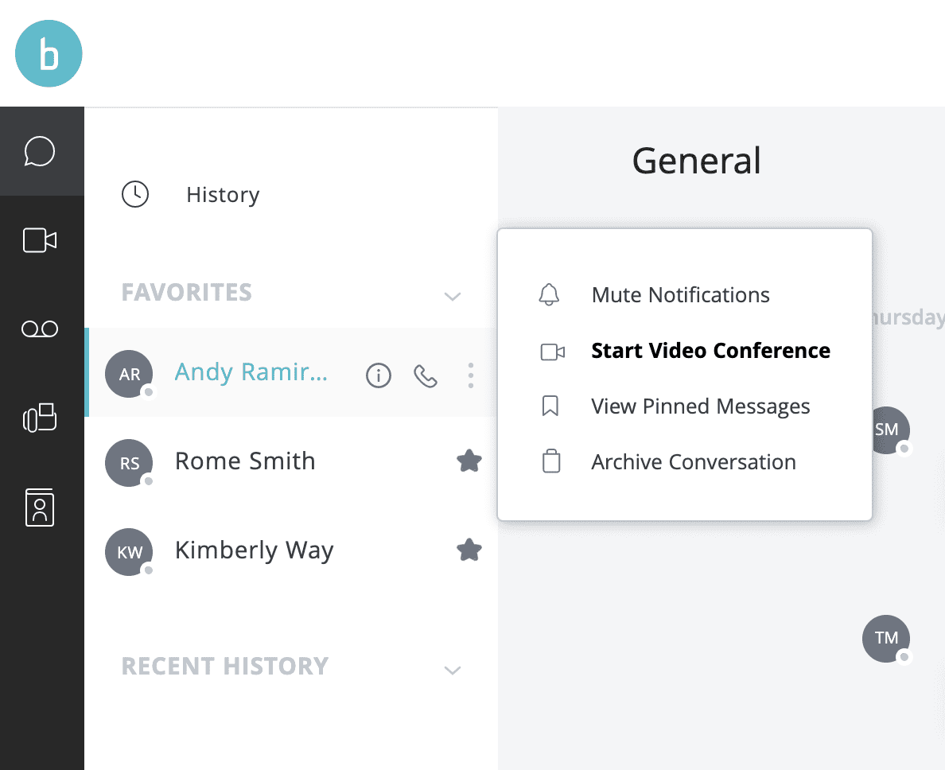945x770 pixels.
Task: Click the archive box icon in menu
Action: 551,461
